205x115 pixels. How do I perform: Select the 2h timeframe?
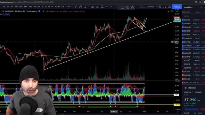pos(42,7)
